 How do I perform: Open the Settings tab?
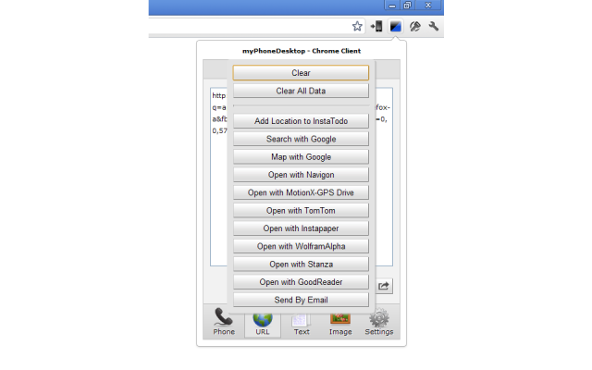coord(379,322)
